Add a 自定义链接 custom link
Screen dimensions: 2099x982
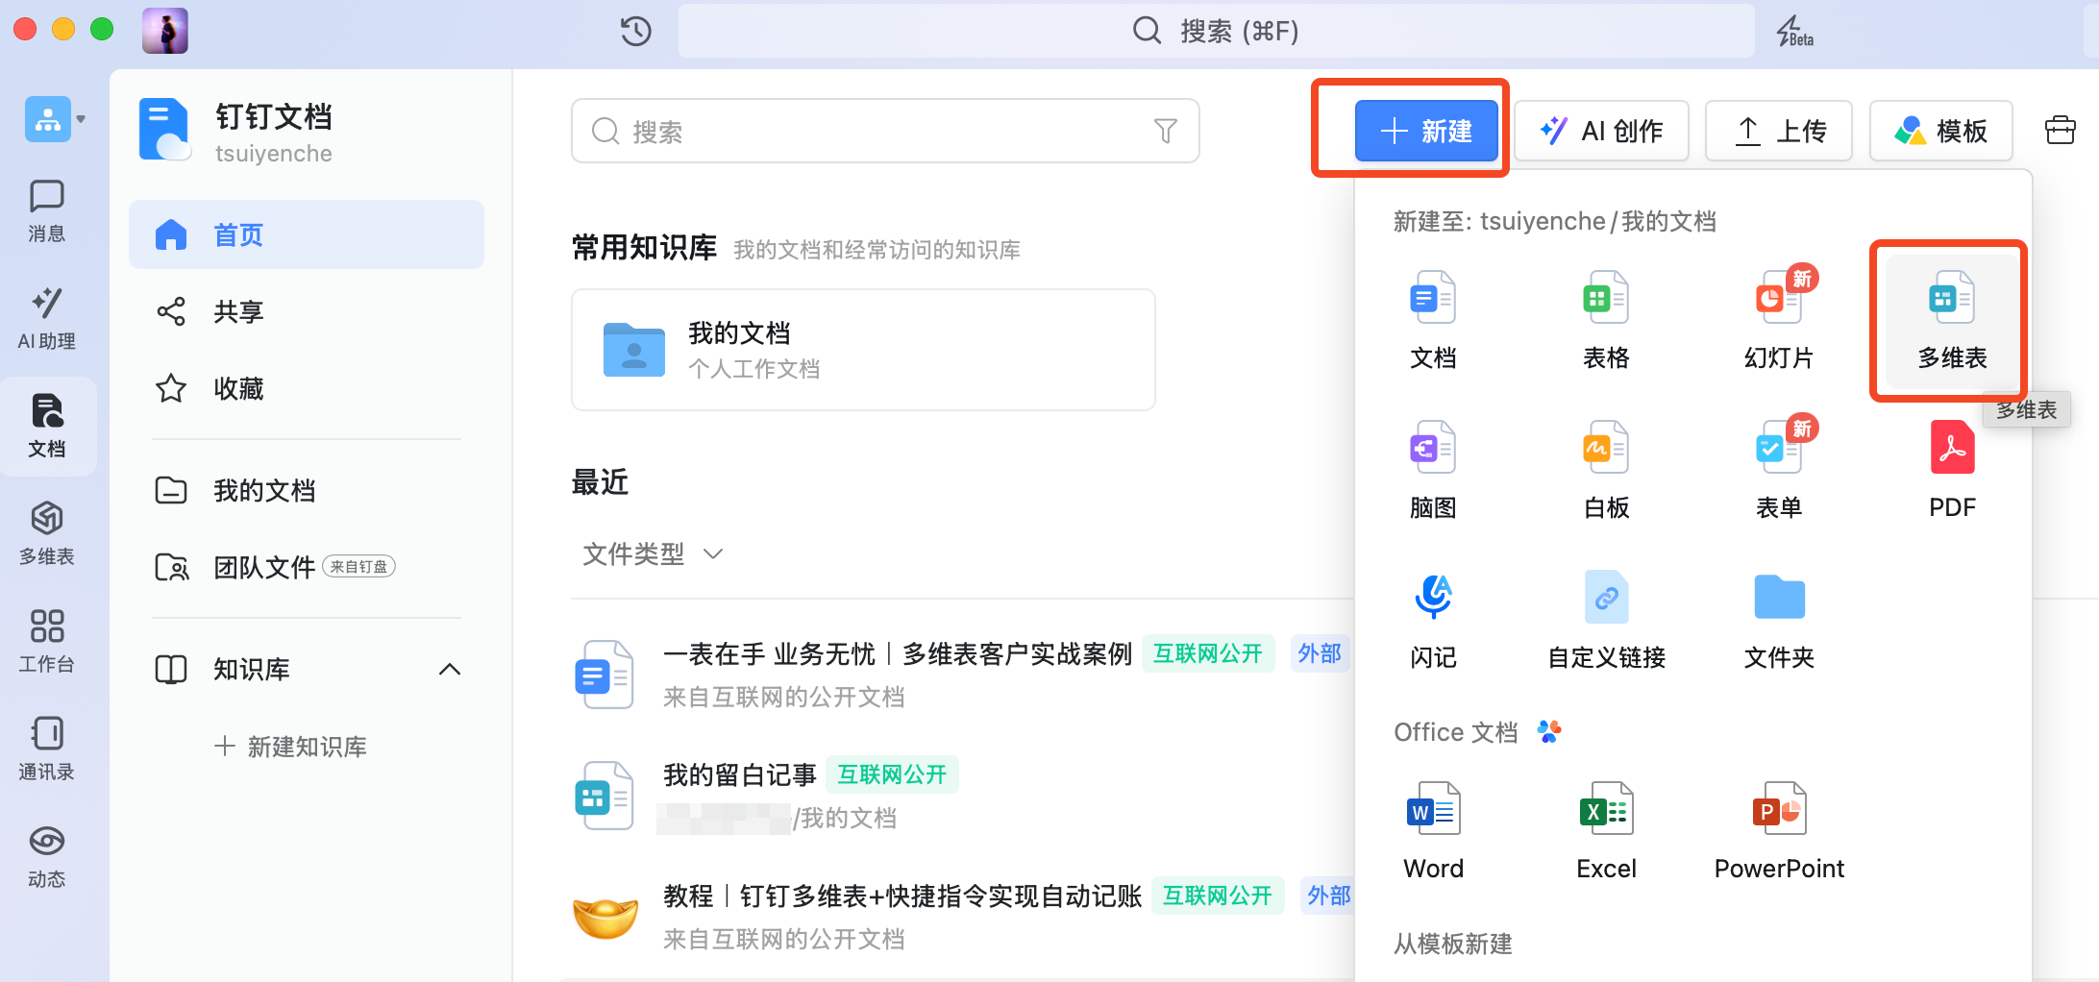click(1606, 621)
